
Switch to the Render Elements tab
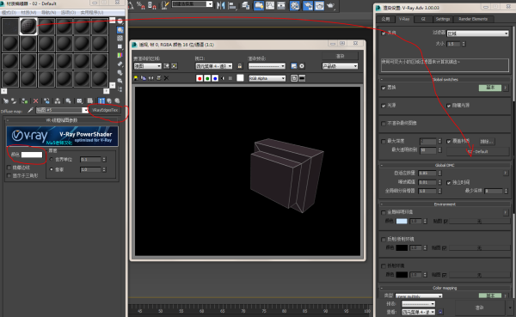[473, 19]
